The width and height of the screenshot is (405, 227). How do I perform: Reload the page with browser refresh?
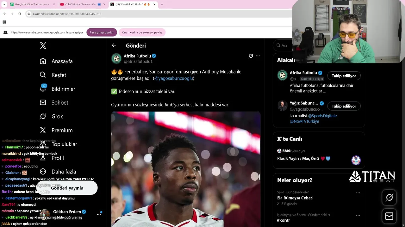pyautogui.click(x=20, y=14)
